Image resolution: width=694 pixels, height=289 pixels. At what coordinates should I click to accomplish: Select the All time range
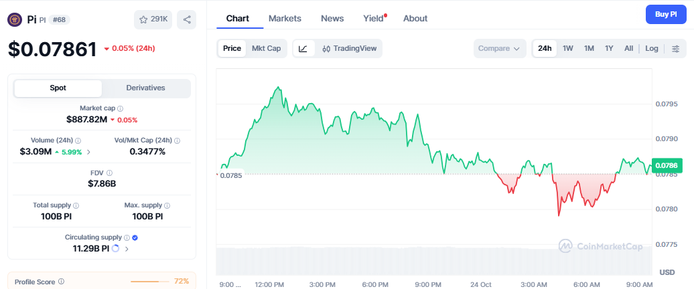(628, 49)
